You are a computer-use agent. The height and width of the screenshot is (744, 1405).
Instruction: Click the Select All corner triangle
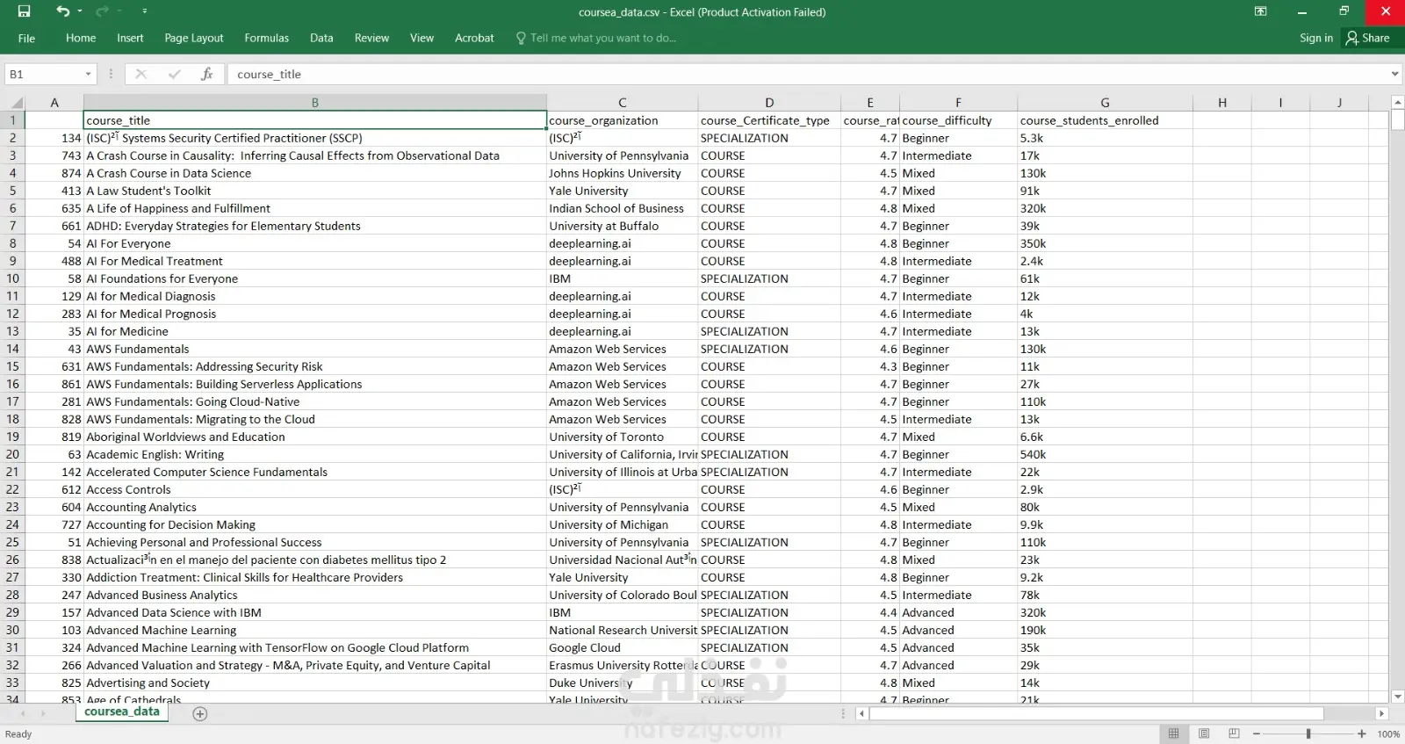17,103
